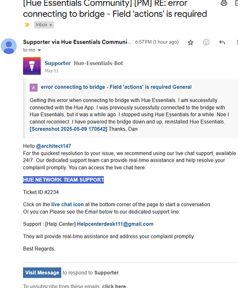Print this email with the printer icon

pos(224,3)
